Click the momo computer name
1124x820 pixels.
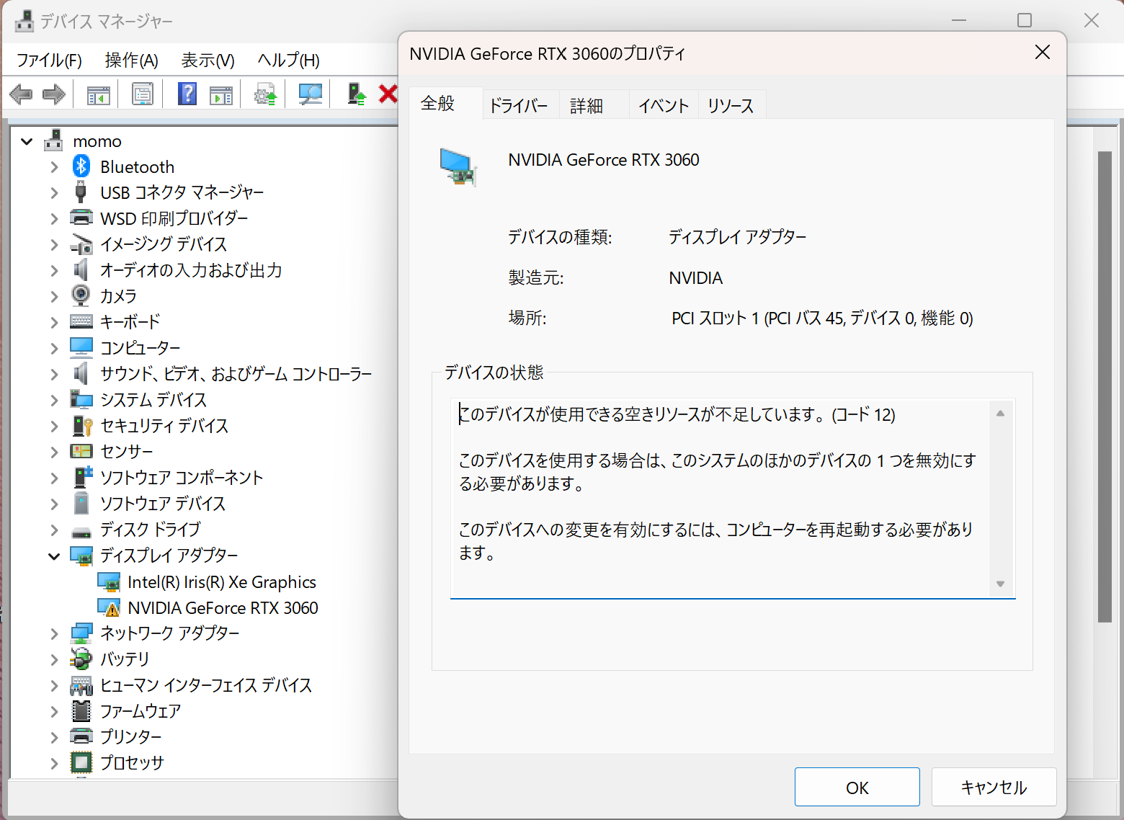click(x=97, y=141)
